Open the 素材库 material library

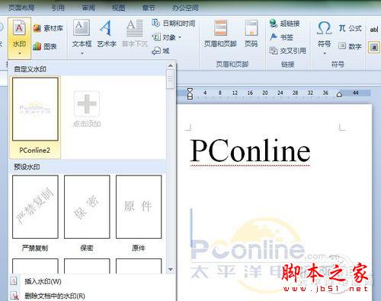coord(48,28)
